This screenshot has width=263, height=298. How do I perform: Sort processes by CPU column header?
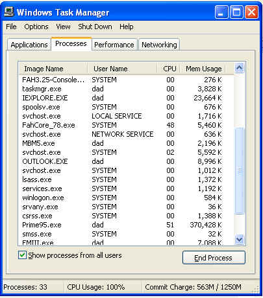tap(168, 69)
